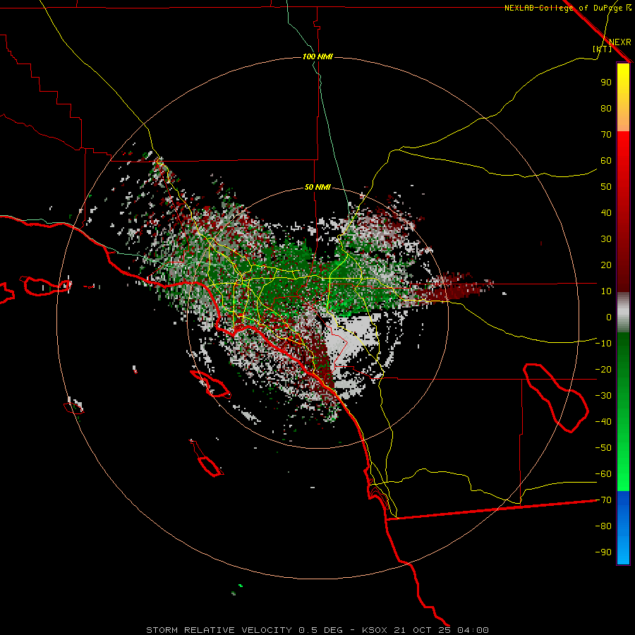The height and width of the screenshot is (635, 635).
Task: Click the STORM RELATIVE VELOCITY caption text
Action: (x=219, y=630)
